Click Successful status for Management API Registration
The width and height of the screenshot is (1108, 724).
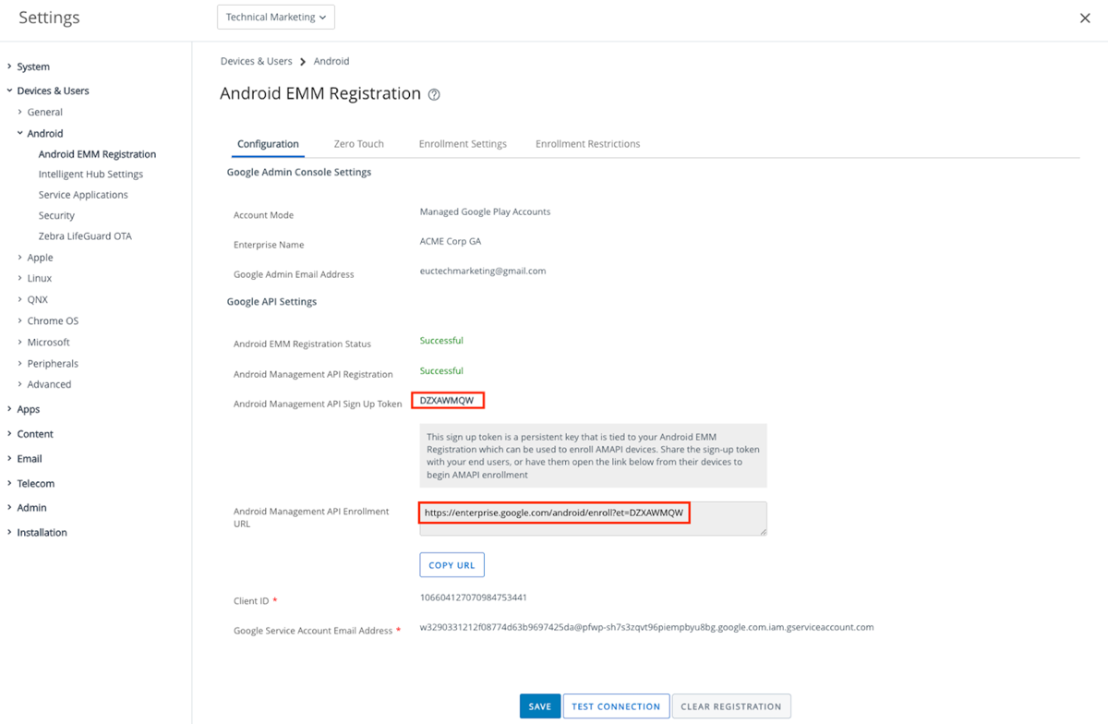click(441, 370)
